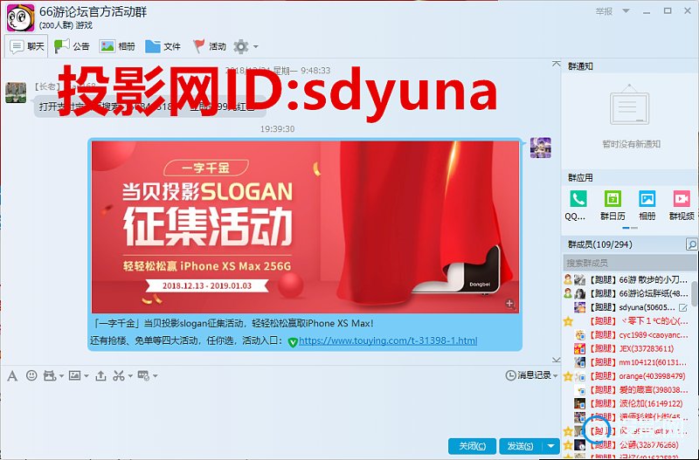Click the message input text area

[280, 409]
